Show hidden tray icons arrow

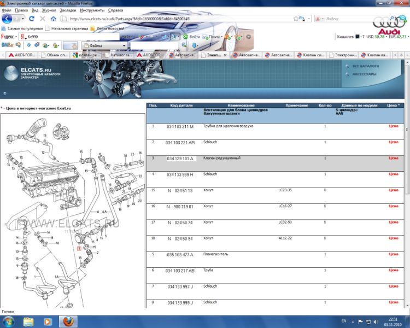click(x=353, y=322)
